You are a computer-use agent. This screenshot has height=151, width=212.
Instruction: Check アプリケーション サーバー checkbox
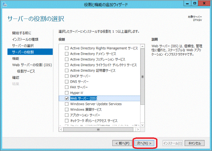[67, 115]
